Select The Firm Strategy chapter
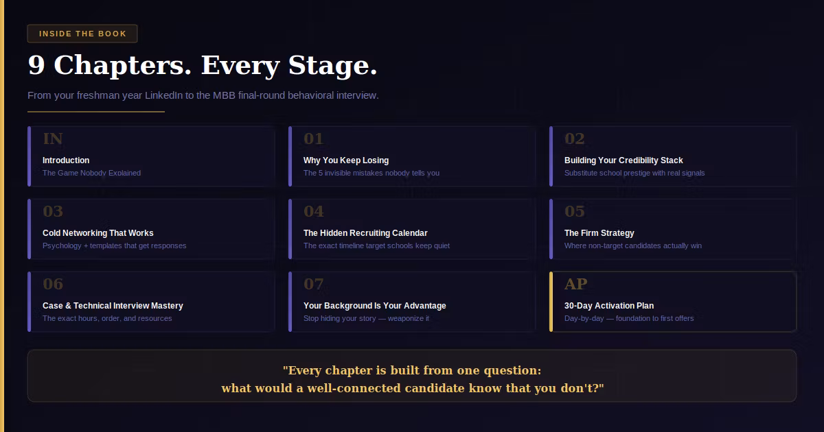The height and width of the screenshot is (432, 824). [673, 229]
